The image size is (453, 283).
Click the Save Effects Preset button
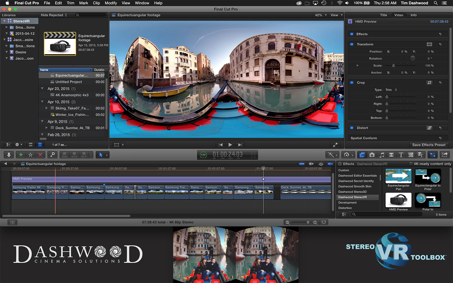coord(428,145)
